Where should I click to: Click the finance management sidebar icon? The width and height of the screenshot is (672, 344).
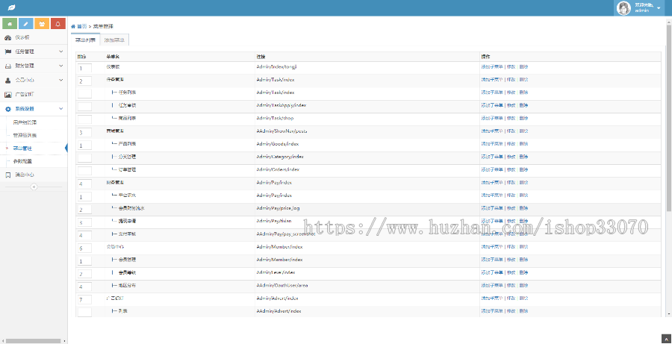point(7,66)
